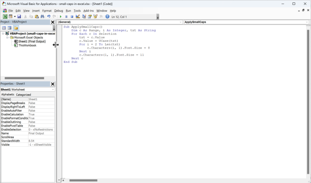The width and height of the screenshot is (311, 183).
Task: Click the View Microsoft Excel icon
Action: 5,17
